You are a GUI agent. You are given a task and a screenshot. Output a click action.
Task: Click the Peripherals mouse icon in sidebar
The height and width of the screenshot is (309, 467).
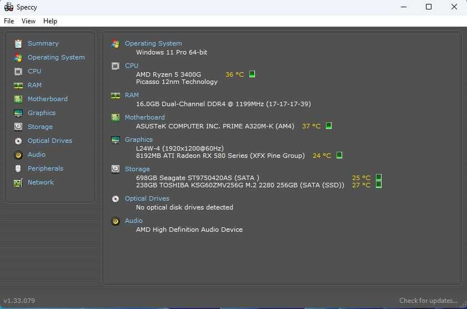[x=18, y=168]
